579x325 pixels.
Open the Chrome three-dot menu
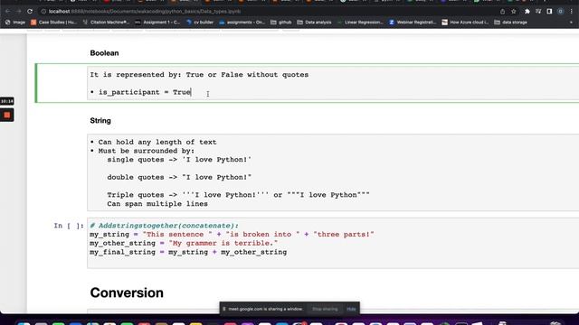pyautogui.click(x=572, y=12)
